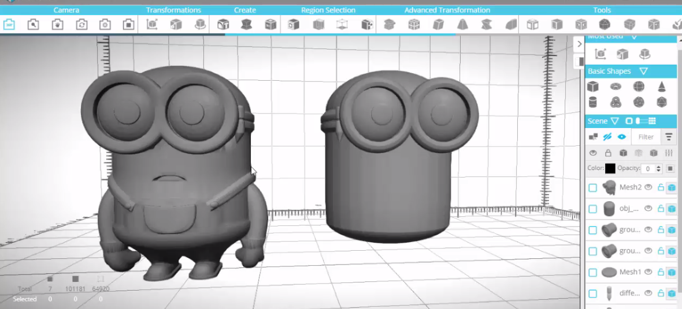
Task: Click blue eye show-all icon beside Filter
Action: [x=621, y=137]
